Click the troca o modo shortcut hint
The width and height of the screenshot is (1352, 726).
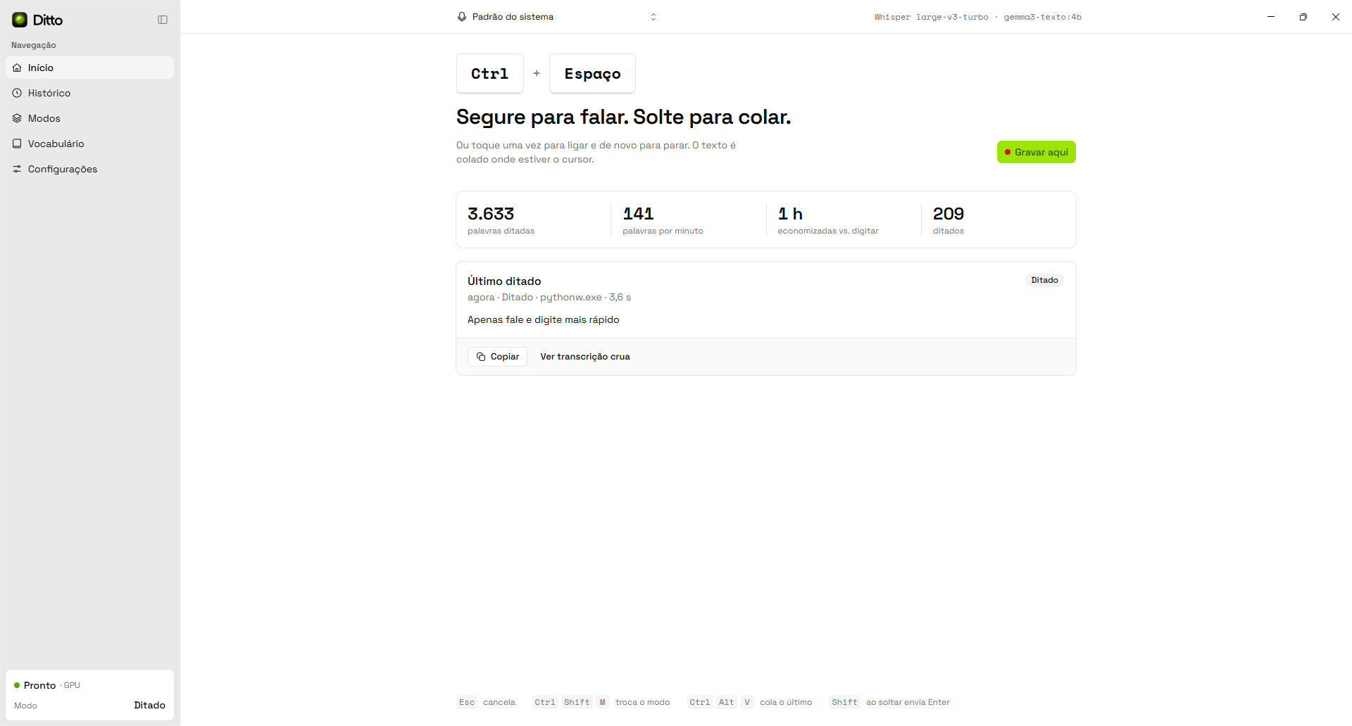coord(601,702)
